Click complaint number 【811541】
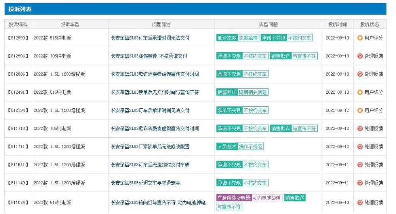This screenshot has width=396, height=214. click(18, 165)
